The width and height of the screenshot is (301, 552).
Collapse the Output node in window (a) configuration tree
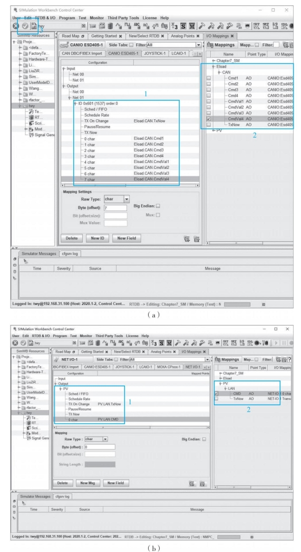click(63, 86)
